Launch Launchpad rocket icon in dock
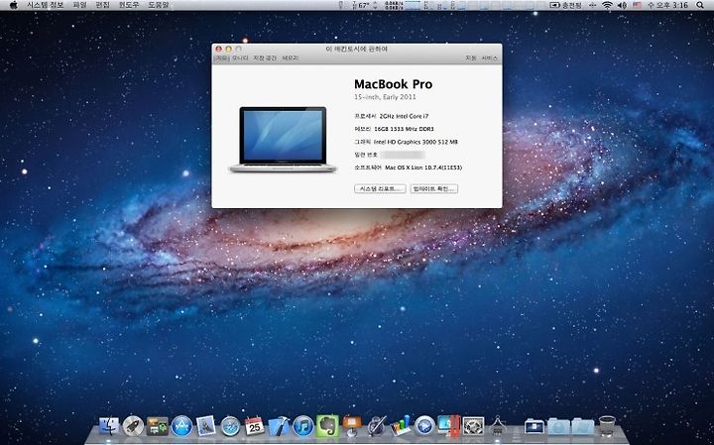This screenshot has height=445, width=714. (x=133, y=426)
